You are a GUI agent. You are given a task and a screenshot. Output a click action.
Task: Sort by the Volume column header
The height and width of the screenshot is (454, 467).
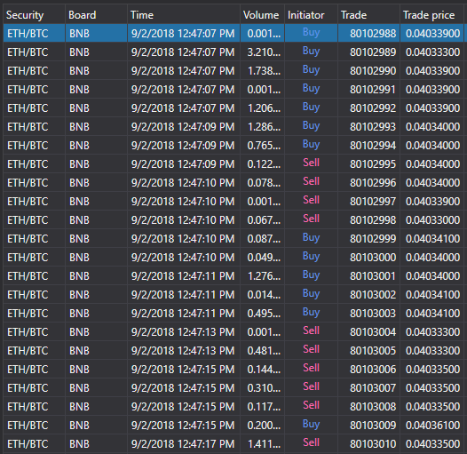pyautogui.click(x=262, y=15)
